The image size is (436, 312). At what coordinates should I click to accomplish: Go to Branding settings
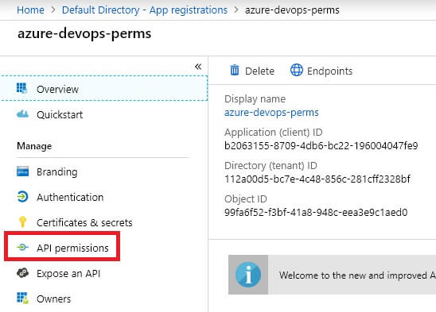(57, 171)
